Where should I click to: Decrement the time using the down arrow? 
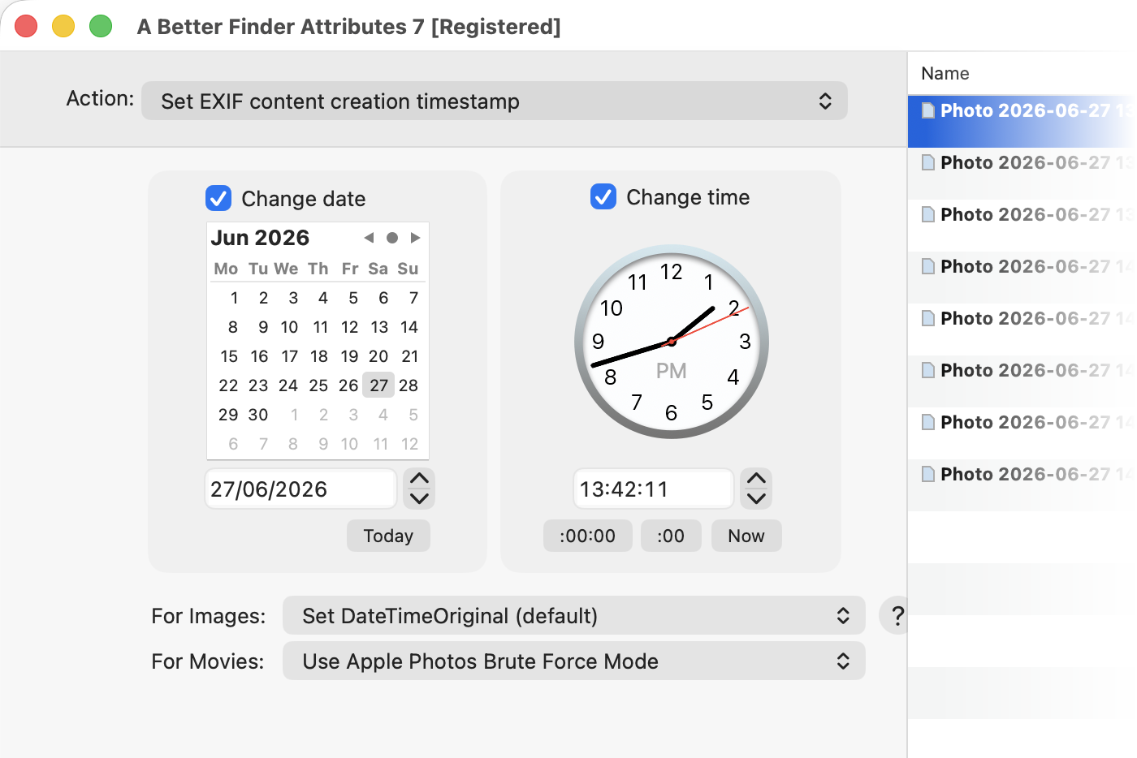tap(756, 498)
